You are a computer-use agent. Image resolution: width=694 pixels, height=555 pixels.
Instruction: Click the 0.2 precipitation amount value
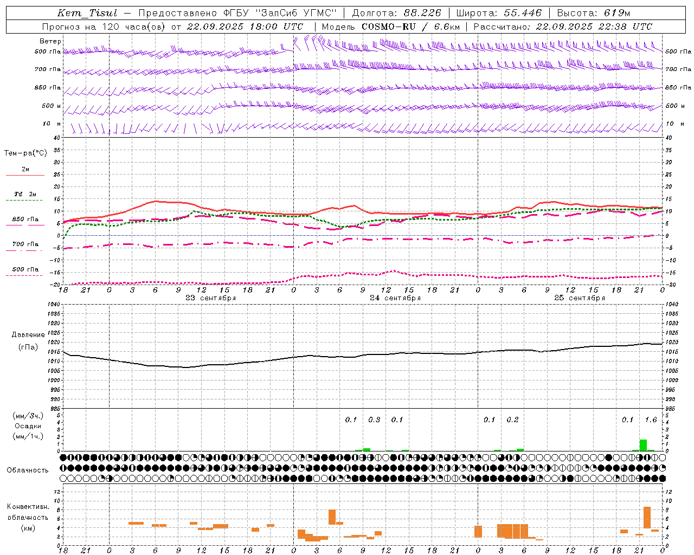512,420
